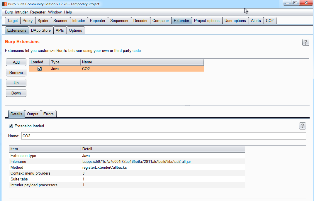Screen dimensions: 314x201
Task: Open the Intruder menu in menu bar
Action: pyautogui.click(x=22, y=12)
